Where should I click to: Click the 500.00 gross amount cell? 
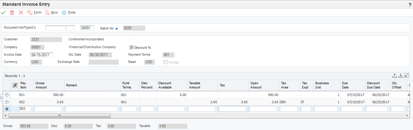coord(49,95)
